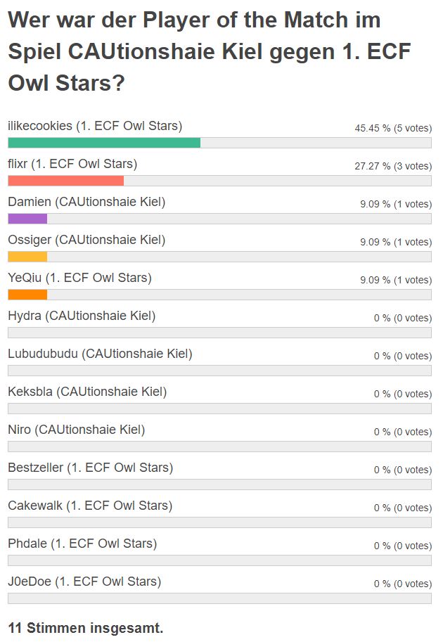Select Niro (CAUtionshaie Kiel) label
The width and height of the screenshot is (443, 642).
tap(77, 430)
